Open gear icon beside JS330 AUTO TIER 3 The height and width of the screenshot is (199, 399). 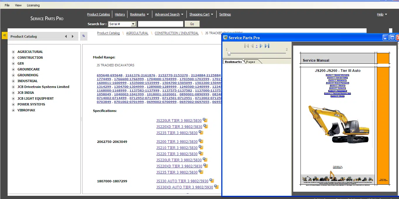212,181
